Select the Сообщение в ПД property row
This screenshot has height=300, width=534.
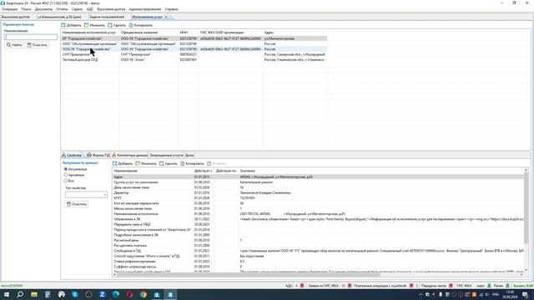click(317, 251)
